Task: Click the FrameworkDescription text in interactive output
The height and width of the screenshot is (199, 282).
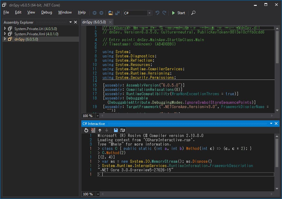Action: point(231,166)
